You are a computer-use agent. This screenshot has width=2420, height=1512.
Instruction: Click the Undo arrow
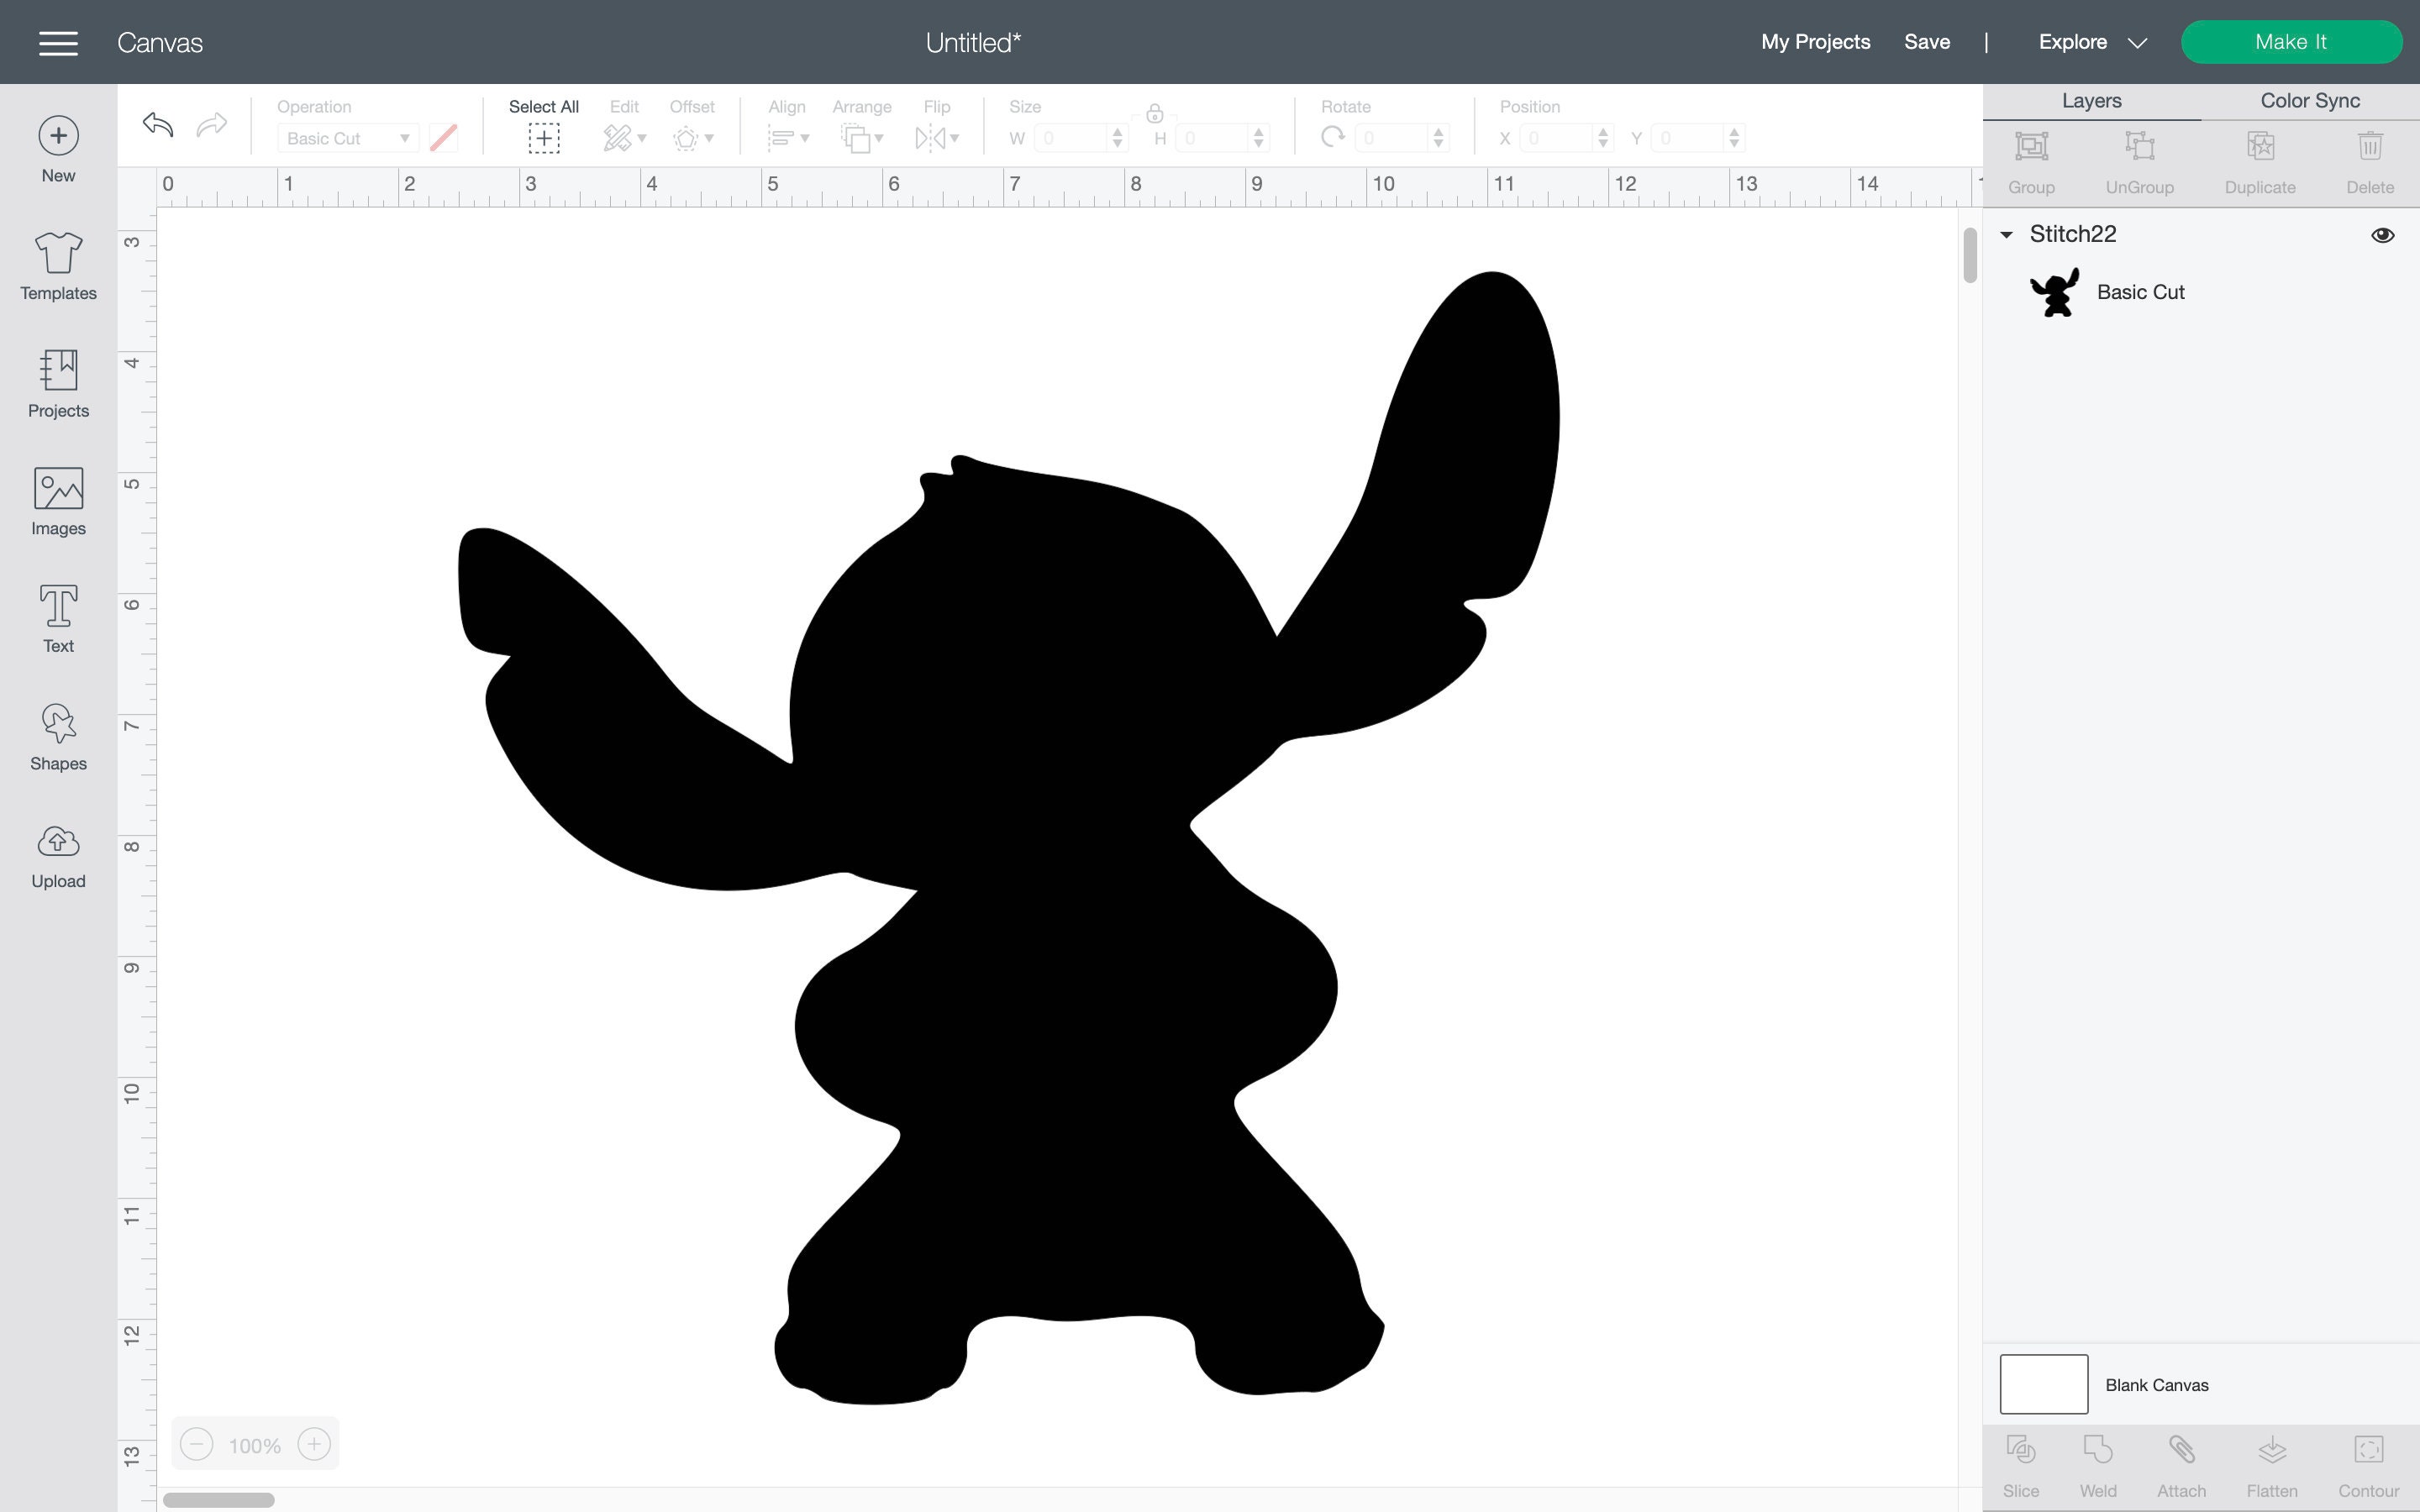(x=156, y=126)
